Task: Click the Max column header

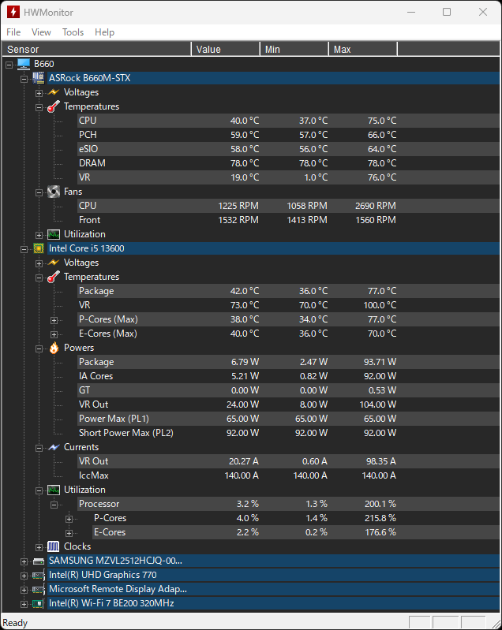Action: point(363,49)
